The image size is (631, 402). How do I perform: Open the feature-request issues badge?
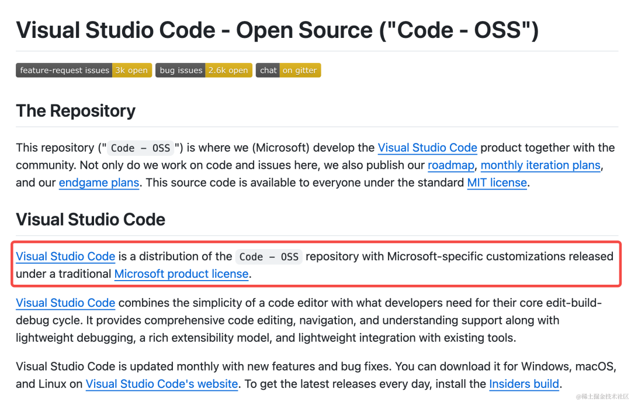[84, 71]
